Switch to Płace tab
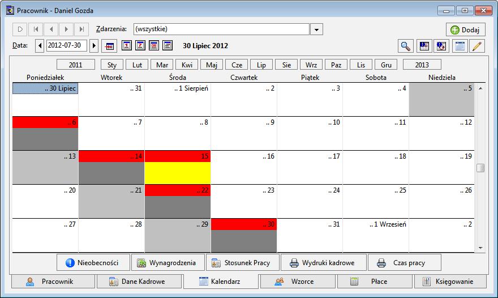Image resolution: width=498 pixels, height=298 pixels. pos(375,282)
